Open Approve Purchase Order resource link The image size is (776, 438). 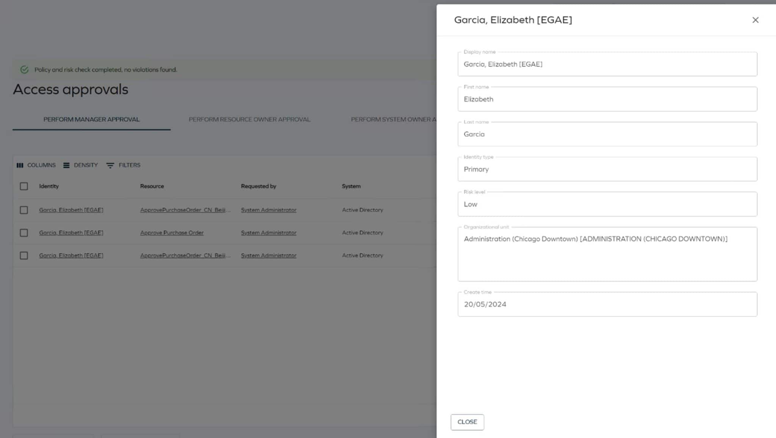[x=172, y=233]
